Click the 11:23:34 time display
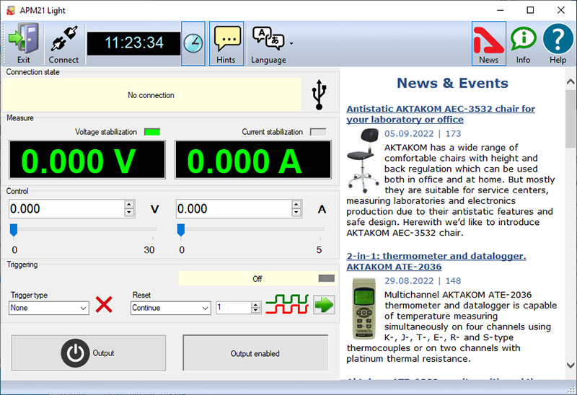The image size is (577, 395). click(x=134, y=43)
